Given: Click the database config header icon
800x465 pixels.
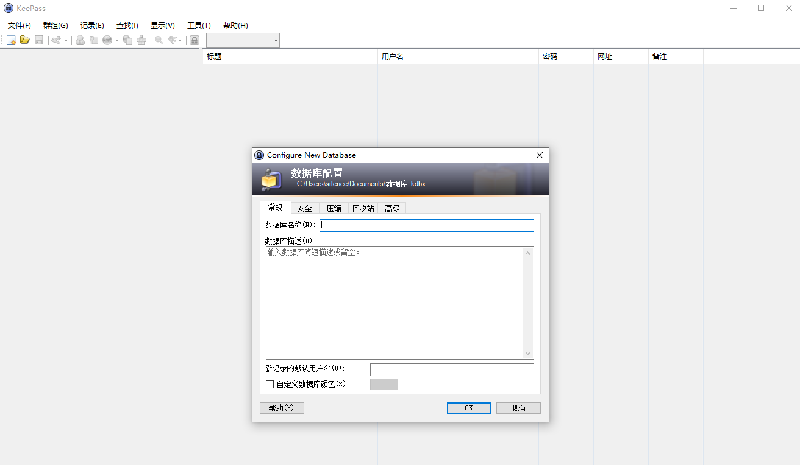Looking at the screenshot, I should 271,180.
